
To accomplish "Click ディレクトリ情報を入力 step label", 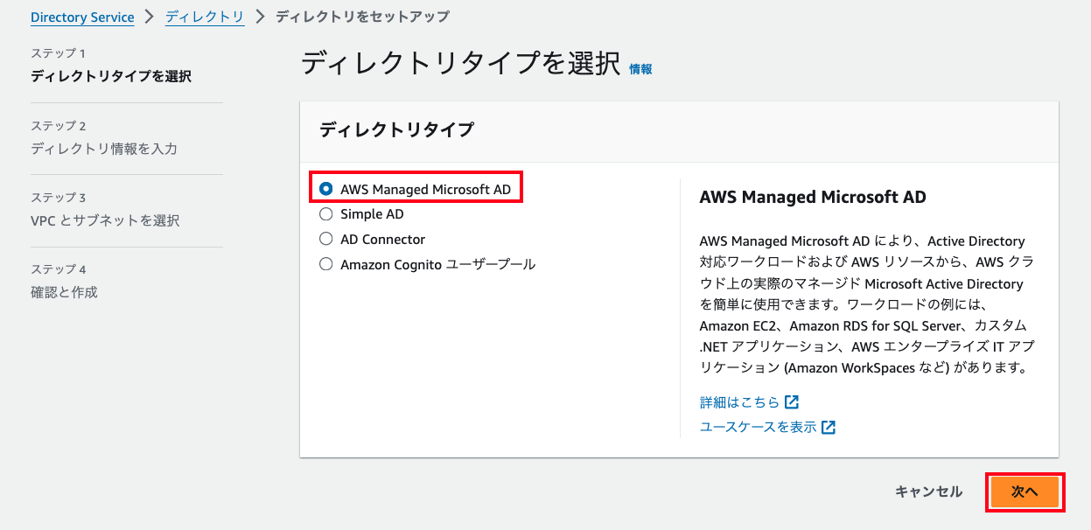I will [x=104, y=149].
